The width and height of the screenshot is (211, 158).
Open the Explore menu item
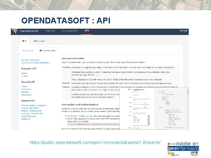tap(50, 31)
